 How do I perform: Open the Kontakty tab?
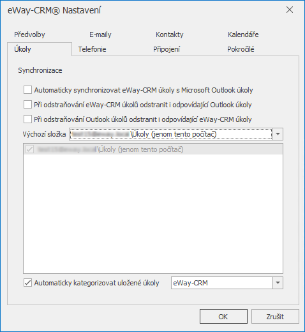point(170,34)
